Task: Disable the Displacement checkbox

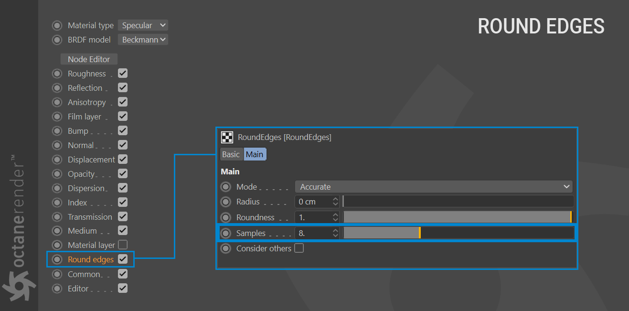Action: [123, 160]
